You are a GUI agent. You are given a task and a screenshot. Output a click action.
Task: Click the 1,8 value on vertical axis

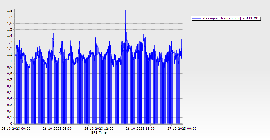9,11
